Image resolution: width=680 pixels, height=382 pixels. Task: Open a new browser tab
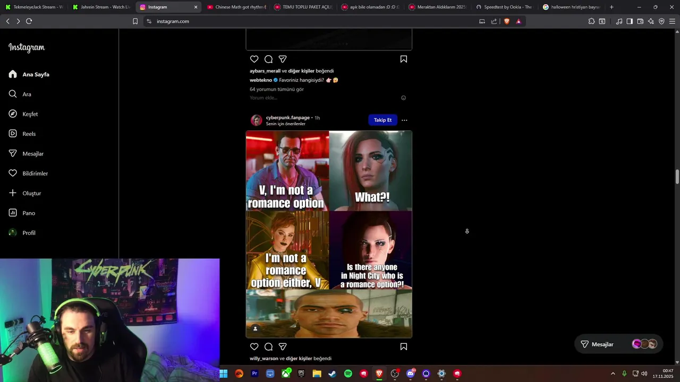[x=611, y=7]
